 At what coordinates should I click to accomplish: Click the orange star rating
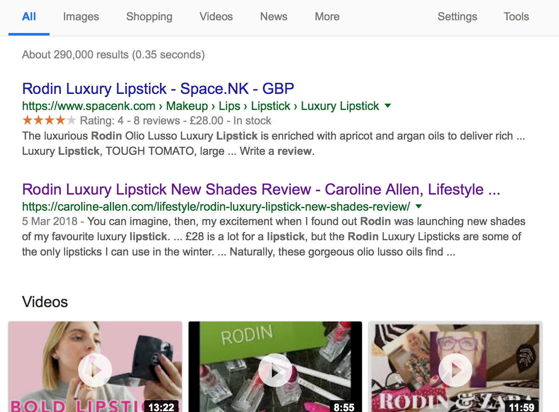click(x=49, y=121)
